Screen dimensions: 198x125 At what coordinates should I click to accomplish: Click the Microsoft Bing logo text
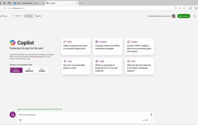(3, 16)
